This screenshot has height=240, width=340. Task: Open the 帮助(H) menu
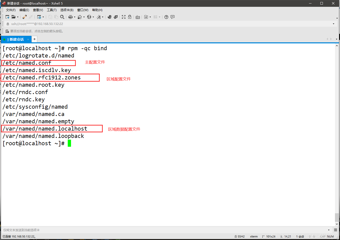[x=97, y=10]
